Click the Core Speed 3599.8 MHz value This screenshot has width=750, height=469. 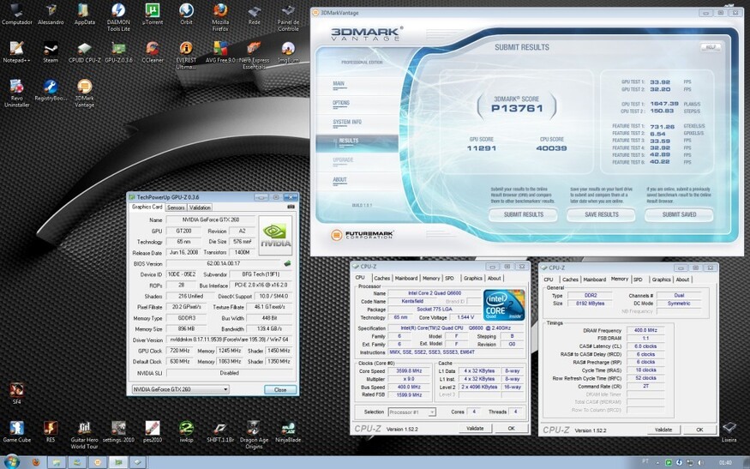click(409, 371)
